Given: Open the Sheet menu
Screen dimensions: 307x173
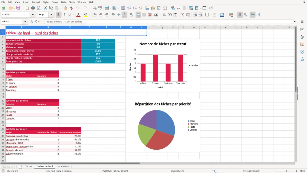Looking at the screenshot, I should coord(55,2).
